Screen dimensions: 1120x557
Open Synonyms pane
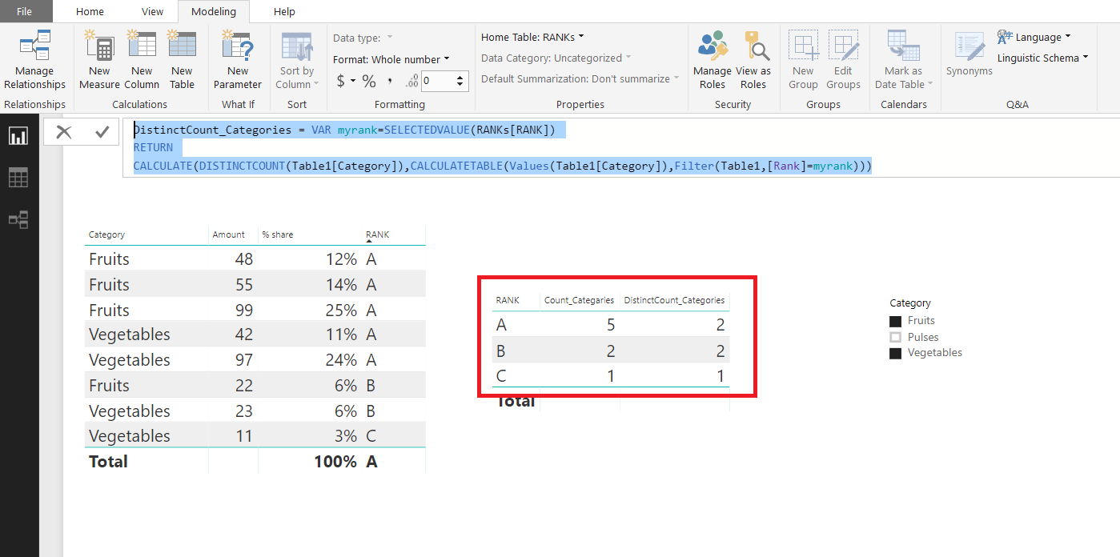click(969, 54)
